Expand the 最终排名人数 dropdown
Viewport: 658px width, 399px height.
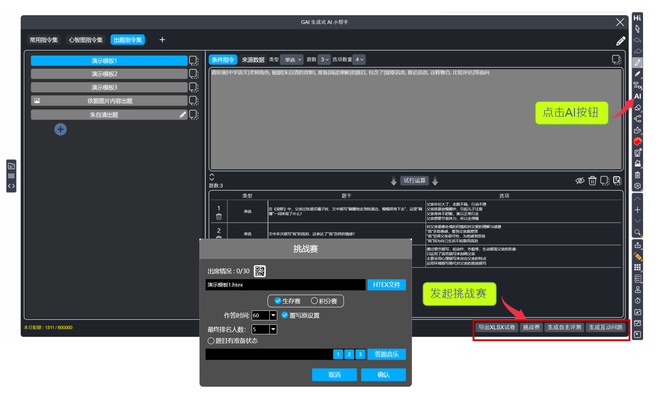pyautogui.click(x=273, y=329)
